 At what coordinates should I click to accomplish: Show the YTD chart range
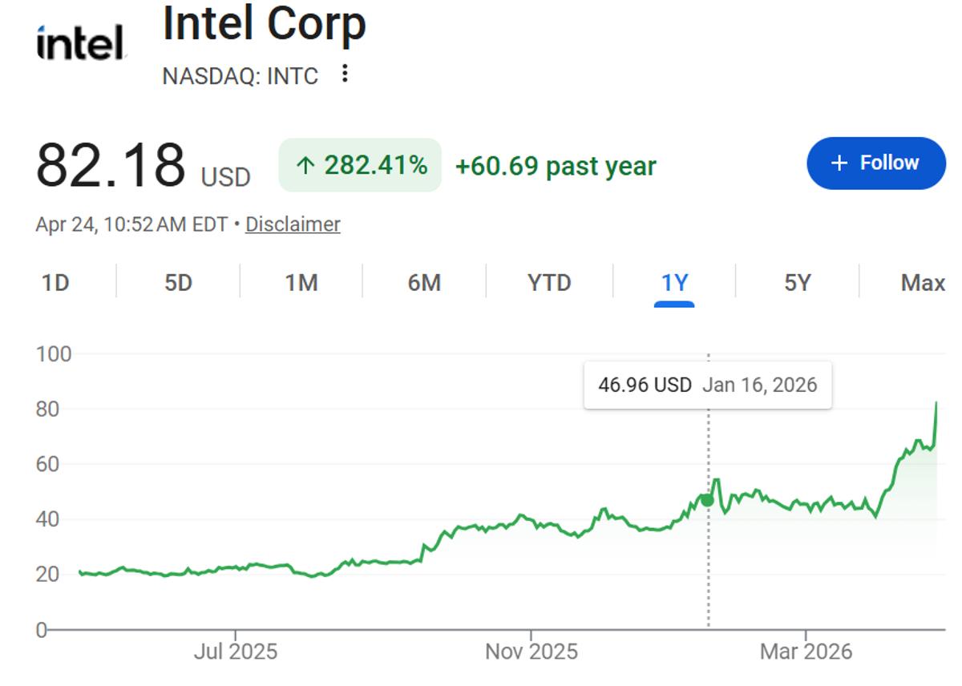tap(549, 283)
